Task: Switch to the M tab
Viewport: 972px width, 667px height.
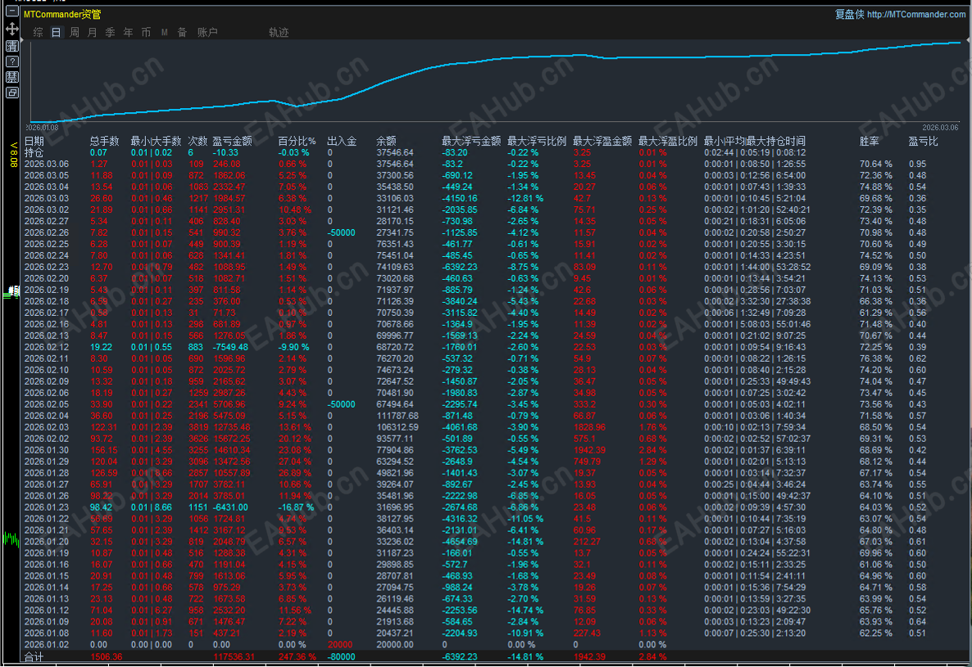Action: pyautogui.click(x=164, y=32)
